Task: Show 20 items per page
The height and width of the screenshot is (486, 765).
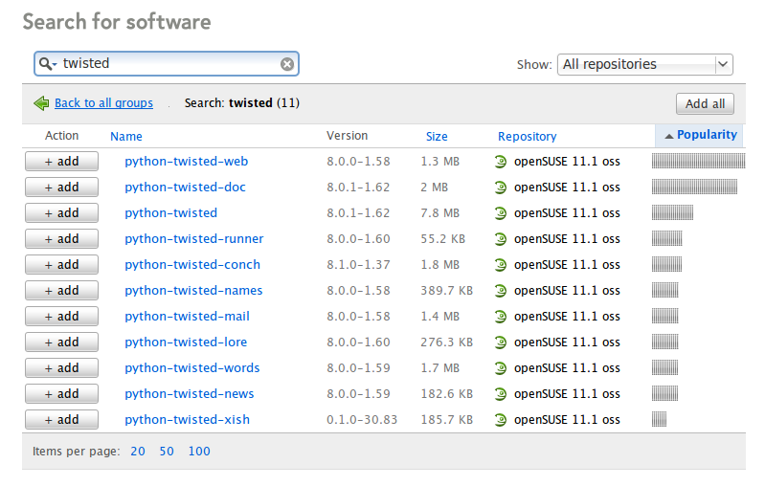Action: [138, 452]
